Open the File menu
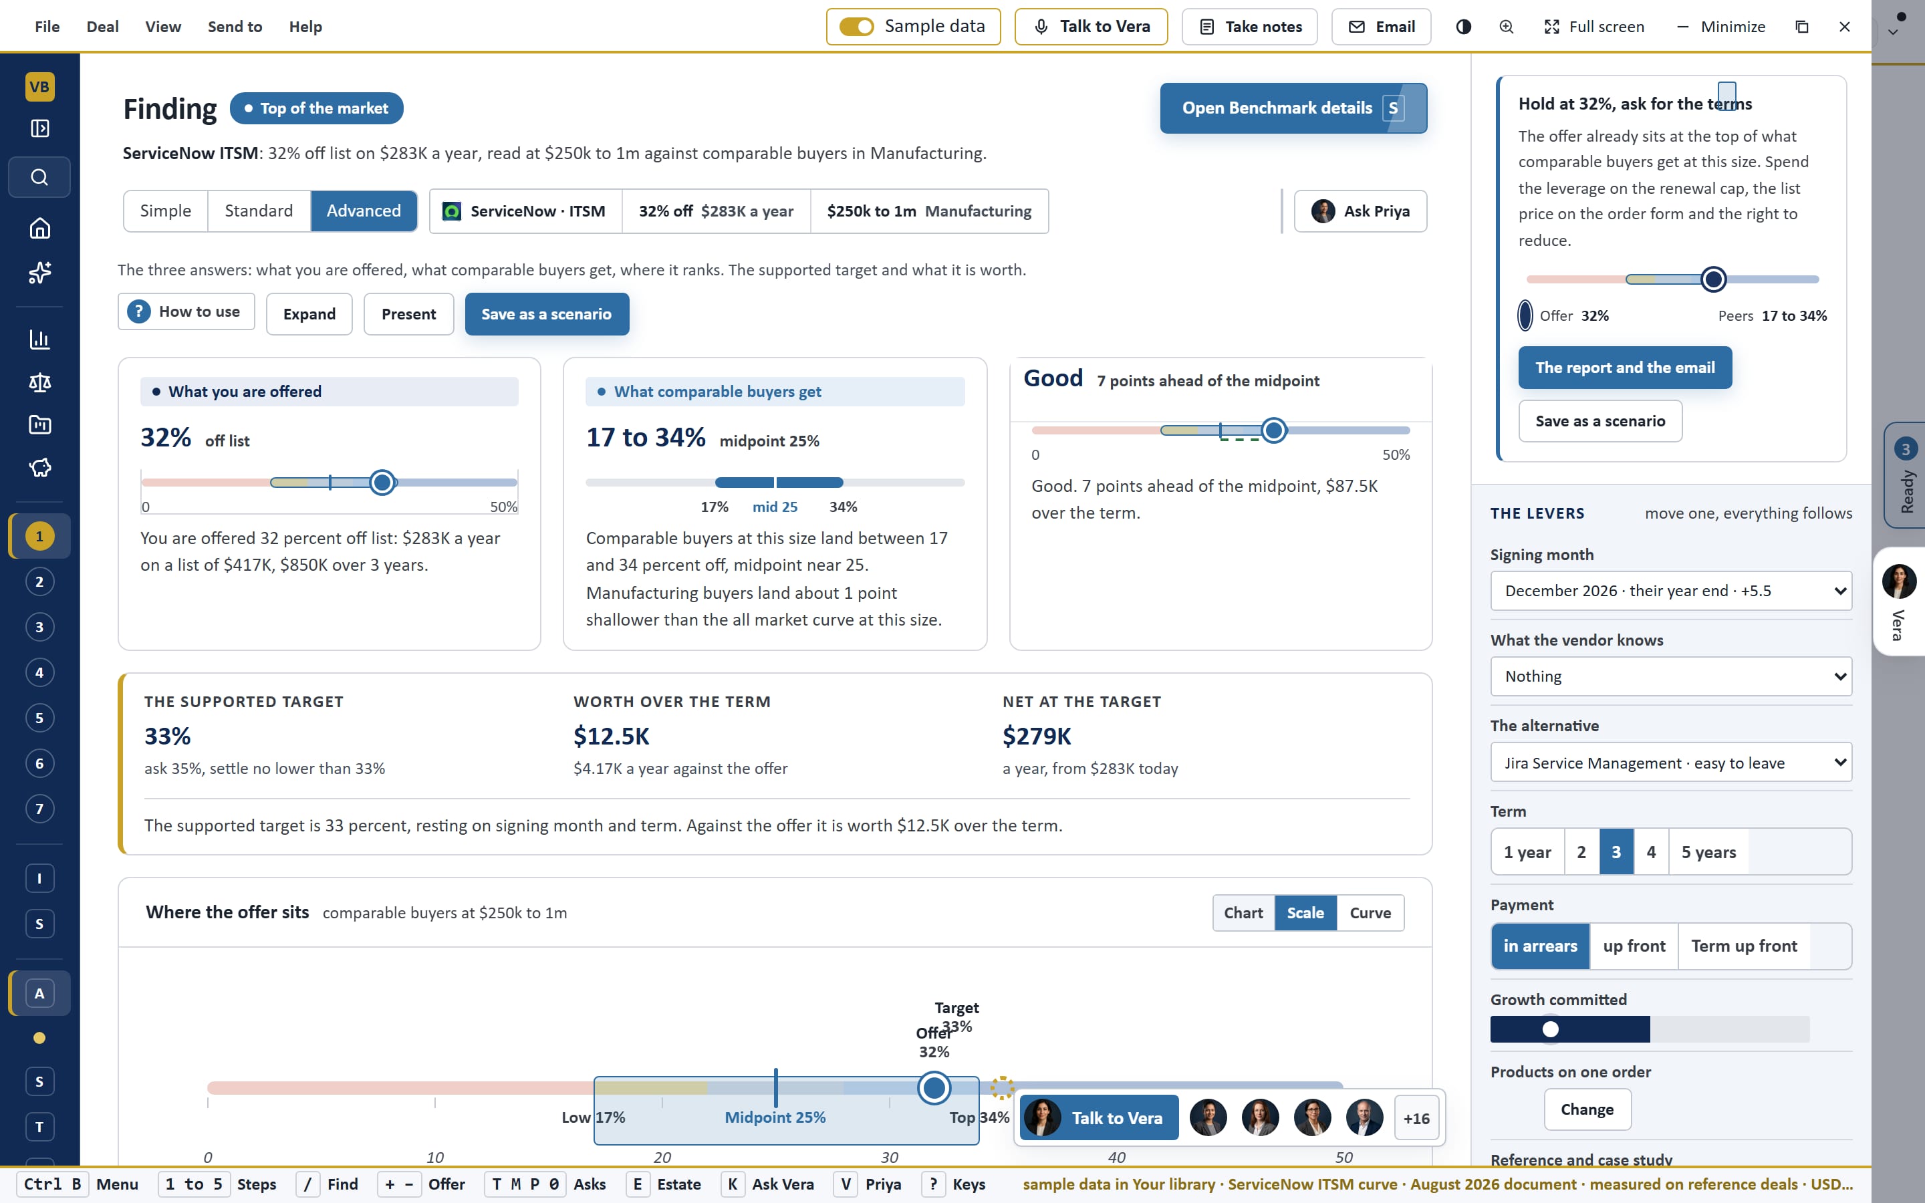Image resolution: width=1925 pixels, height=1203 pixels. pyautogui.click(x=47, y=27)
